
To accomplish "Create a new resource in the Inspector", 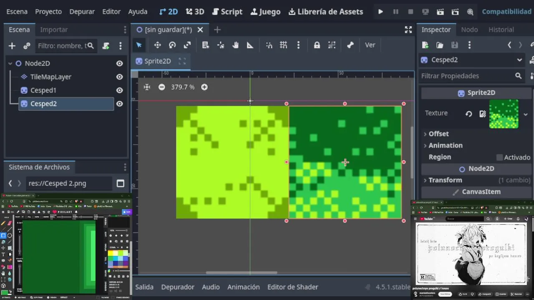I will 425,45.
